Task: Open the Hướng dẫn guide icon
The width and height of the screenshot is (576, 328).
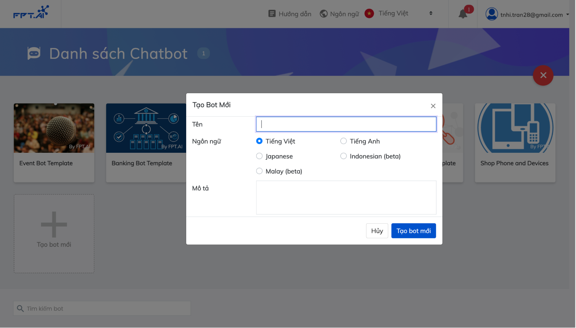Action: [x=271, y=14]
